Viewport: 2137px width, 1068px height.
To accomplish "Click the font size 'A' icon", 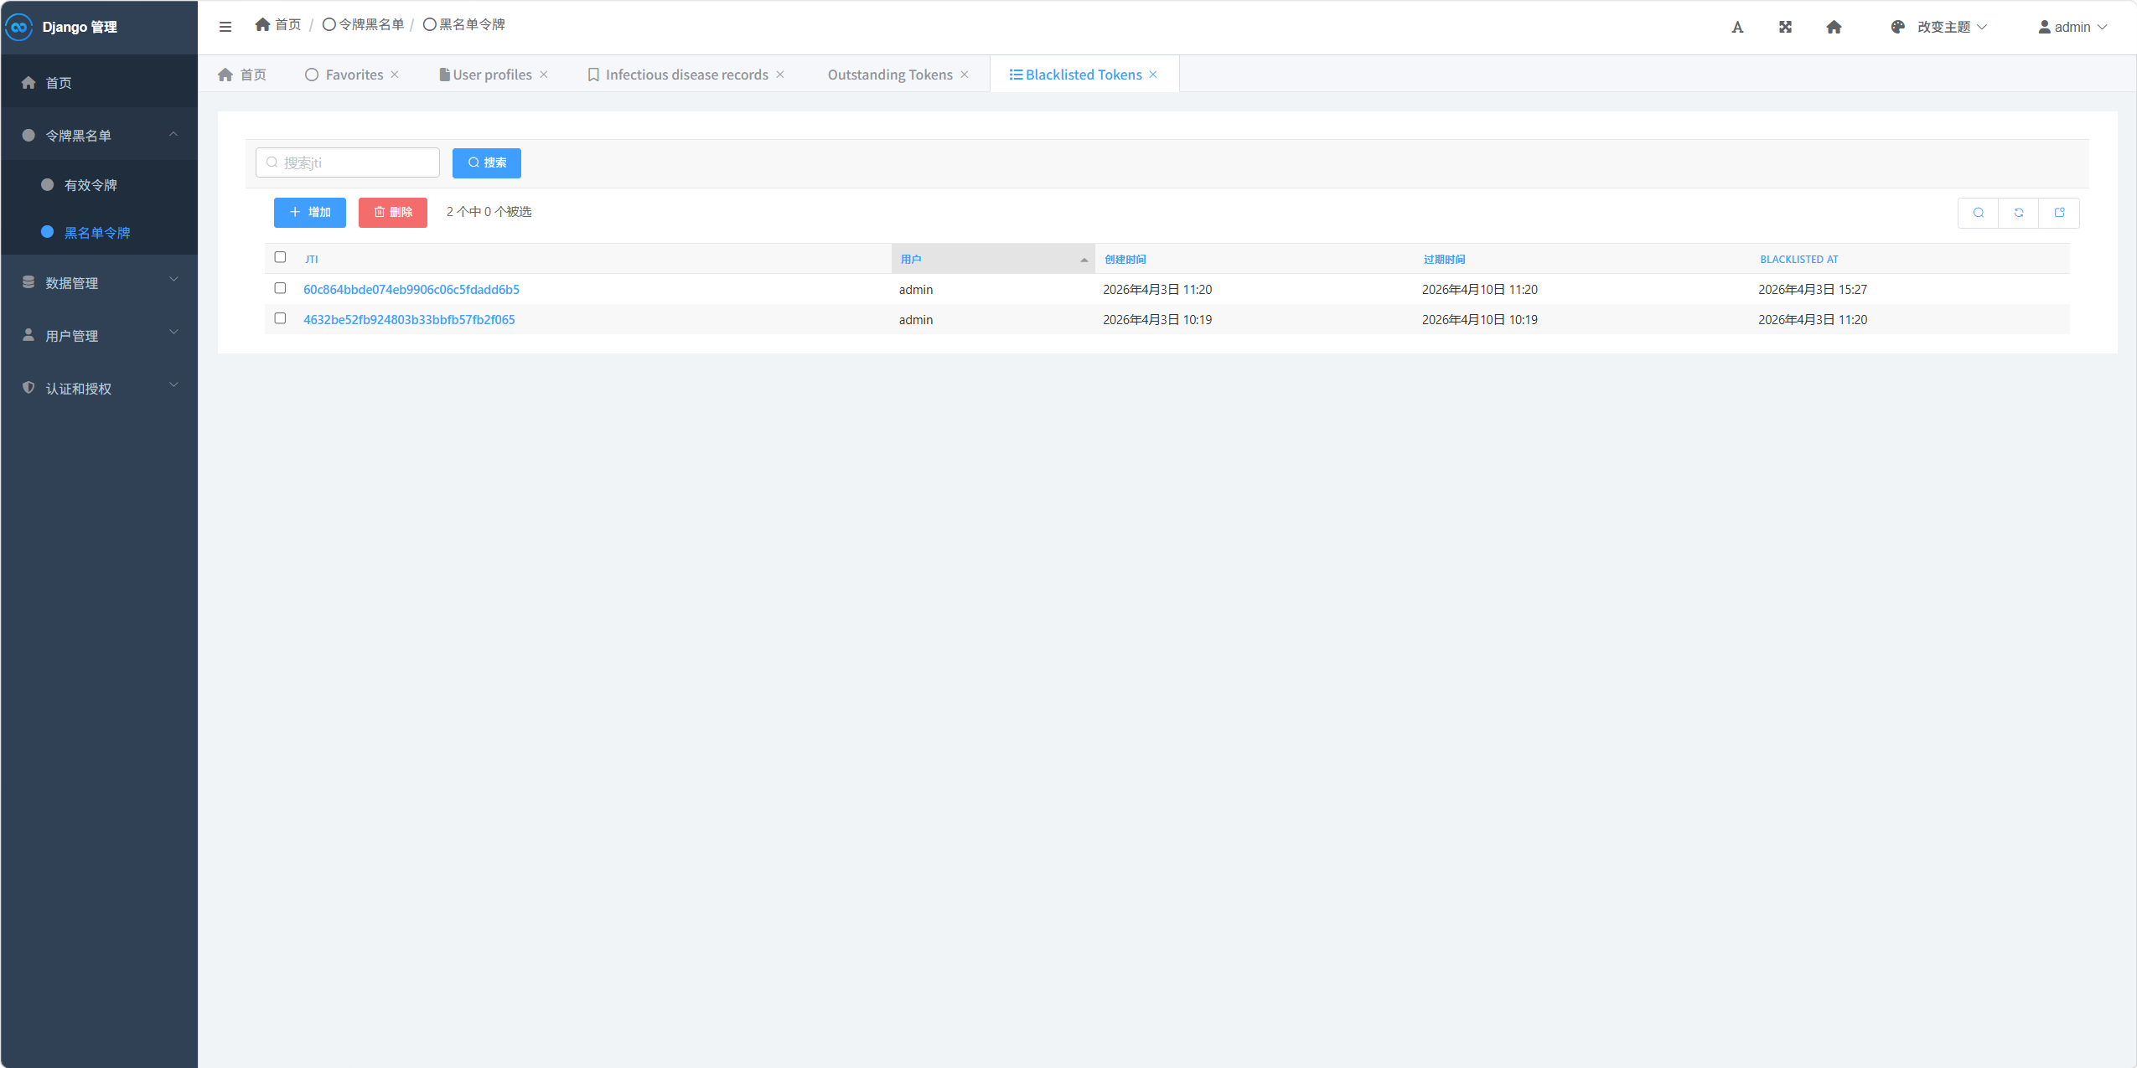I will pyautogui.click(x=1737, y=27).
